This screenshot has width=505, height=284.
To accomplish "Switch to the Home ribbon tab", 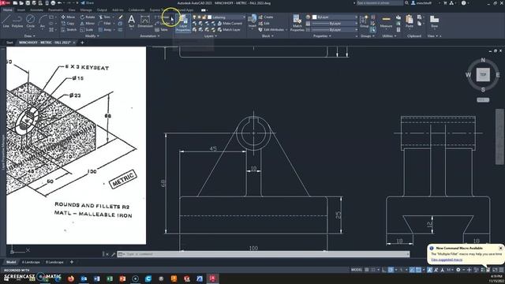I will click(7, 10).
